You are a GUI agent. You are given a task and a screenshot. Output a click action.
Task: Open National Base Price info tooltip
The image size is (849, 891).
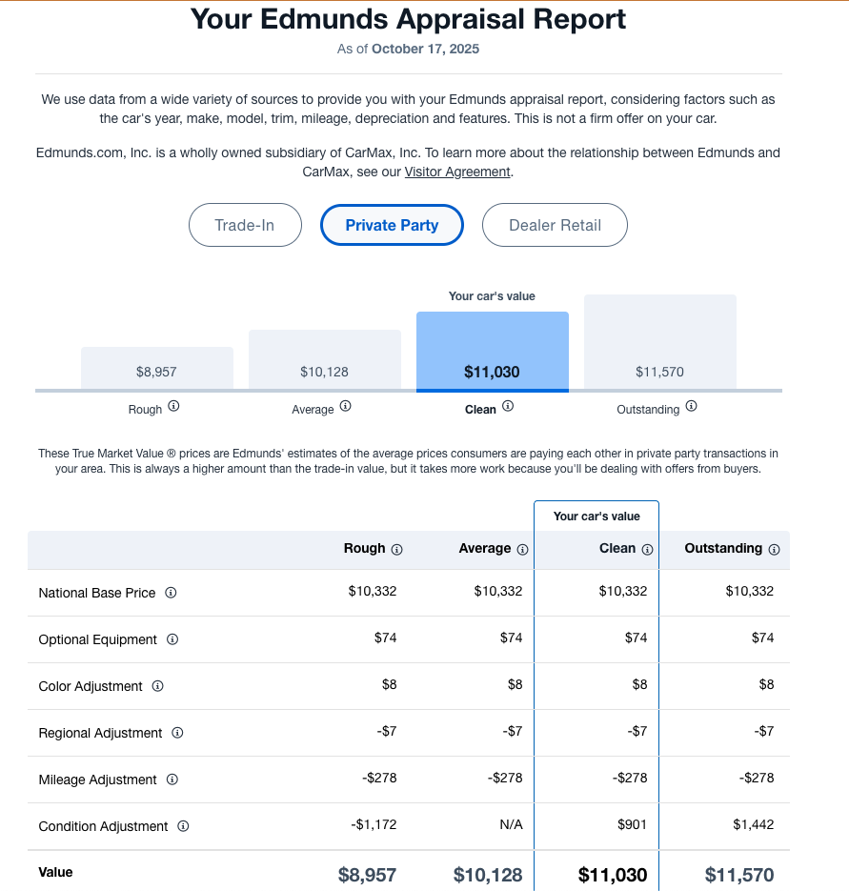pyautogui.click(x=172, y=593)
